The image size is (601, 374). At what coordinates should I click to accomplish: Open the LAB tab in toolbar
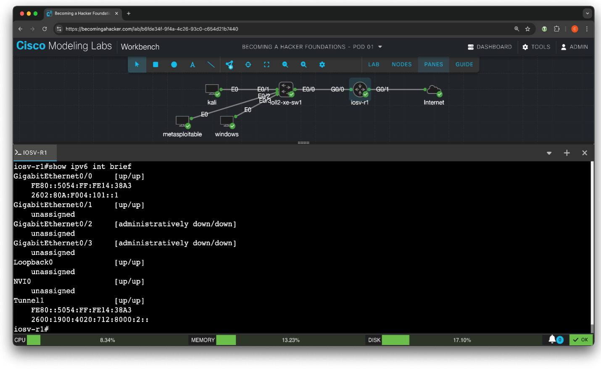[374, 65]
